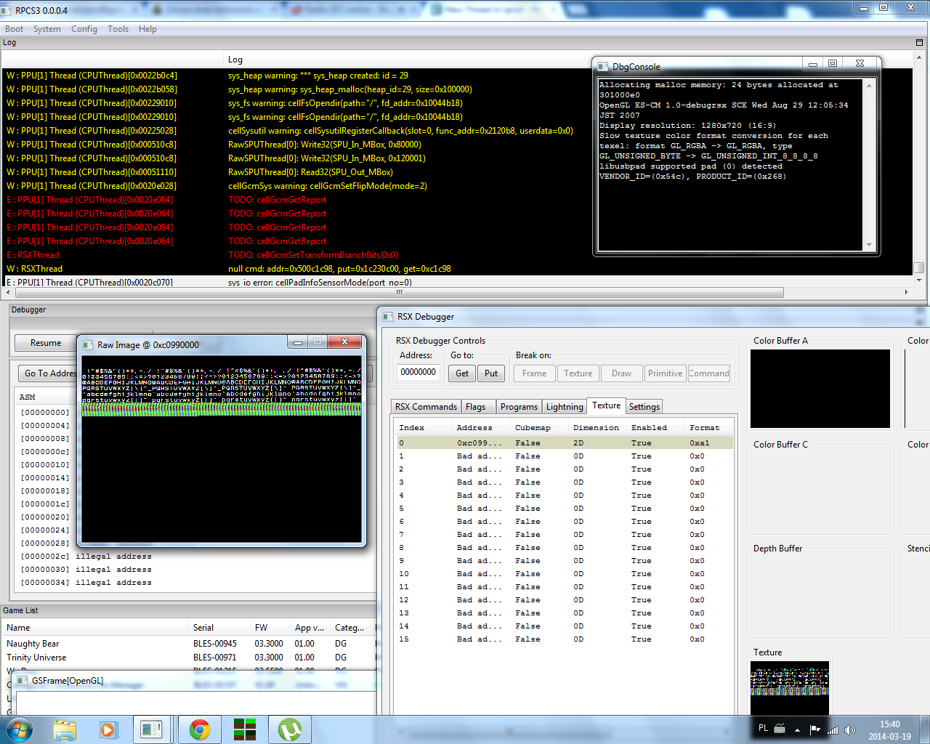
Task: Click the Get button in RSX Debugger
Action: pyautogui.click(x=462, y=373)
